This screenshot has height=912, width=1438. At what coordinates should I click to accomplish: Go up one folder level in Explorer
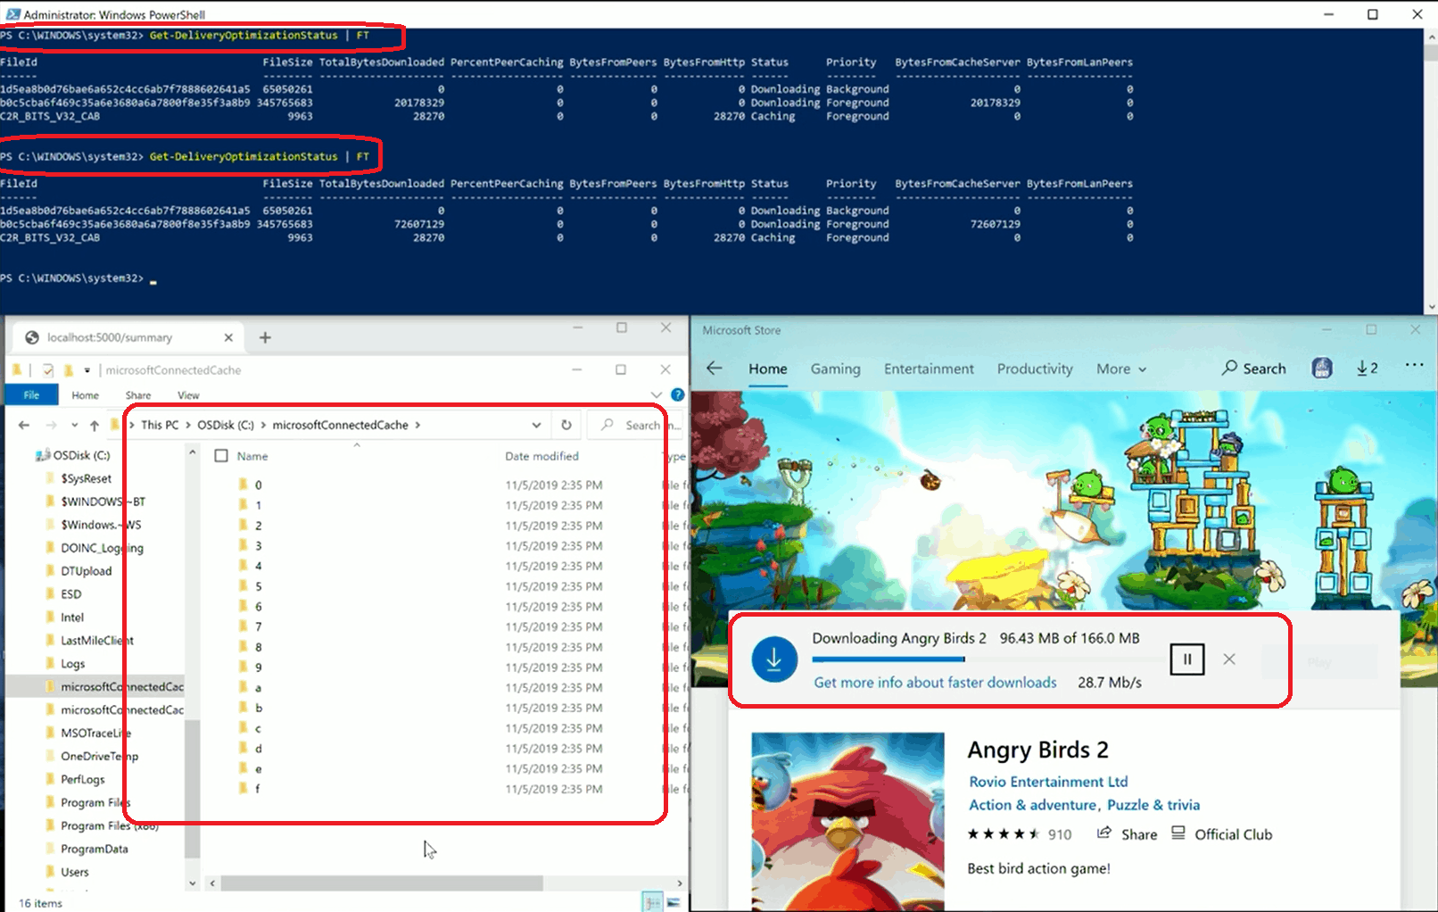coord(95,425)
